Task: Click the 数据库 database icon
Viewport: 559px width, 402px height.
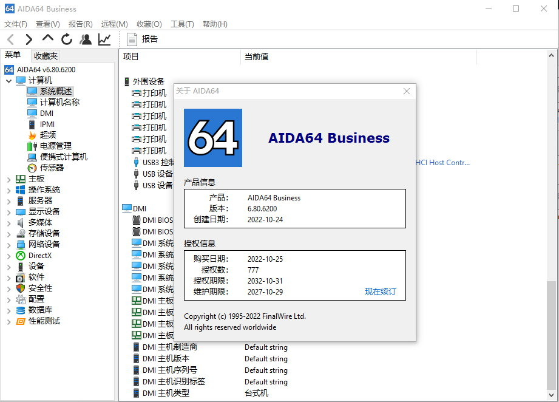Action: click(x=21, y=310)
